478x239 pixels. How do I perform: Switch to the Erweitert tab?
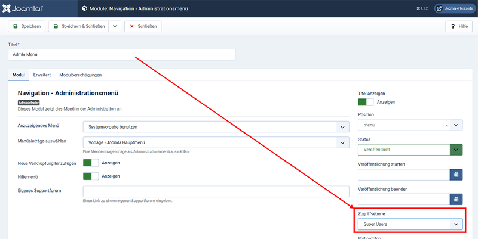(42, 75)
